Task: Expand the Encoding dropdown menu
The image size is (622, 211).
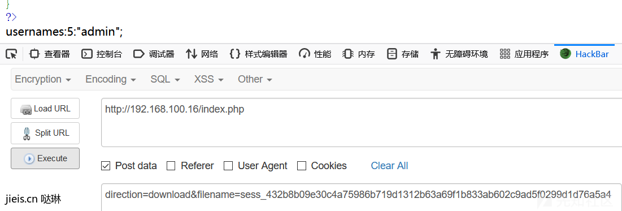Action: pos(111,79)
